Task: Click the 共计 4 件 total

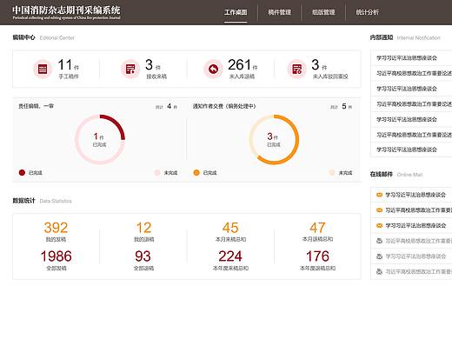Action: coord(166,107)
